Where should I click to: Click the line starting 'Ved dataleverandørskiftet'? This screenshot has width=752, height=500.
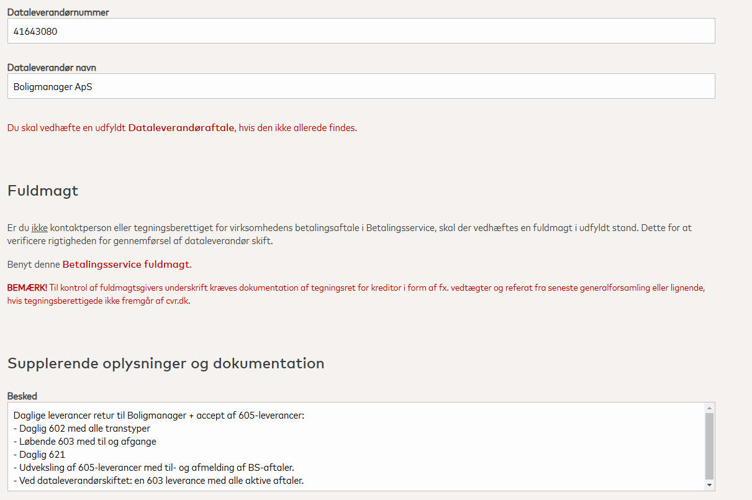tap(158, 481)
